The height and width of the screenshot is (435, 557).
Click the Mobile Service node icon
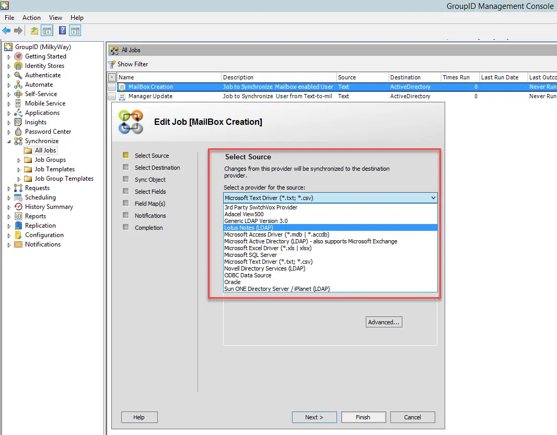(x=18, y=103)
